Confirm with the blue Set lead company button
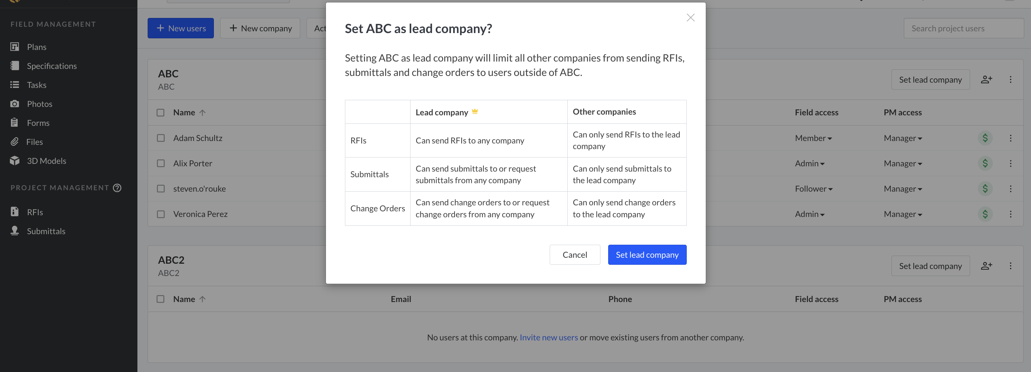 (x=647, y=255)
